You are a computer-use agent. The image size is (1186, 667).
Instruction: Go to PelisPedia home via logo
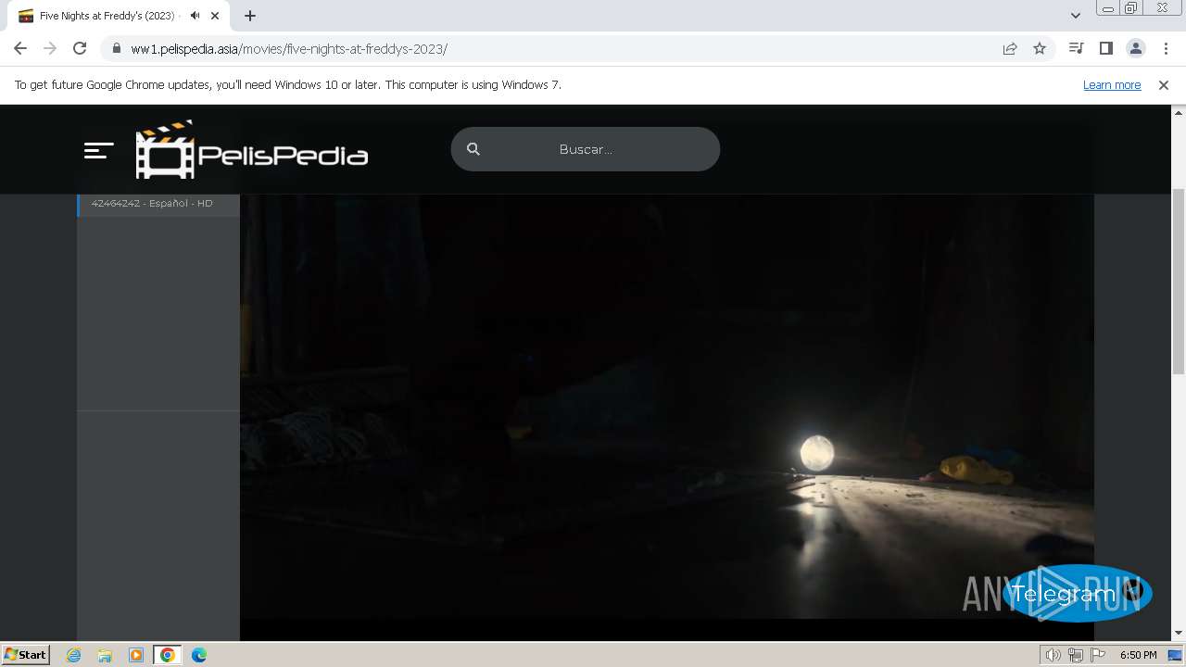[252, 149]
